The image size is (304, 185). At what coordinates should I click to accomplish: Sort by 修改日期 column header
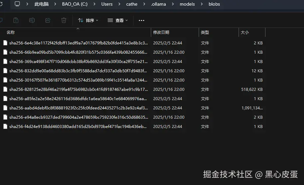coord(161,32)
